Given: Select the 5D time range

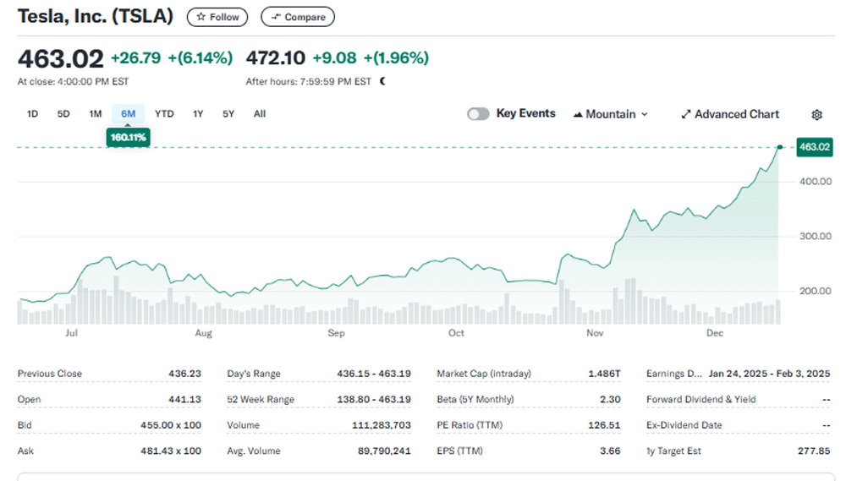Looking at the screenshot, I should tap(63, 114).
